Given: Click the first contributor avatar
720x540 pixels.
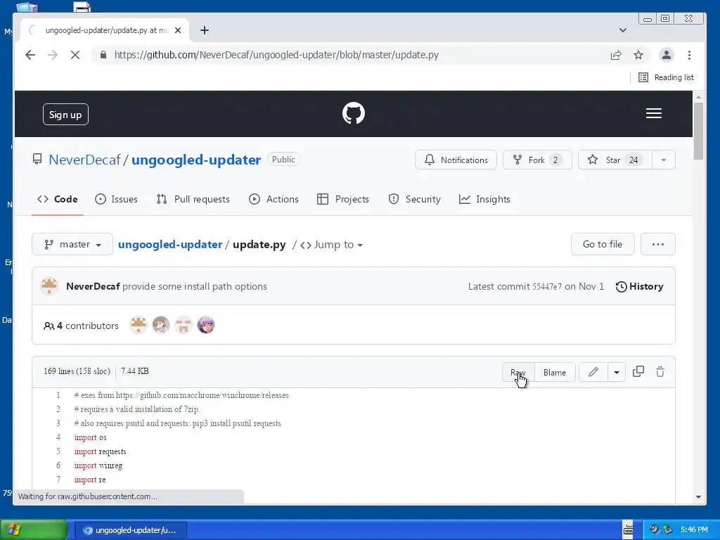Looking at the screenshot, I should (139, 325).
